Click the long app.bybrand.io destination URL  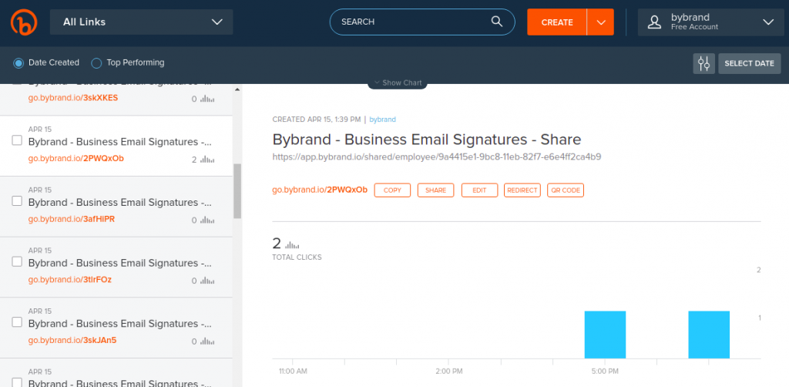pos(437,156)
